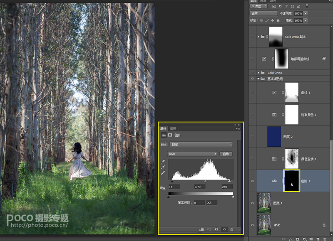The width and height of the screenshot is (333, 241).
Task: Click the black input level slider handle
Action: 172,182
